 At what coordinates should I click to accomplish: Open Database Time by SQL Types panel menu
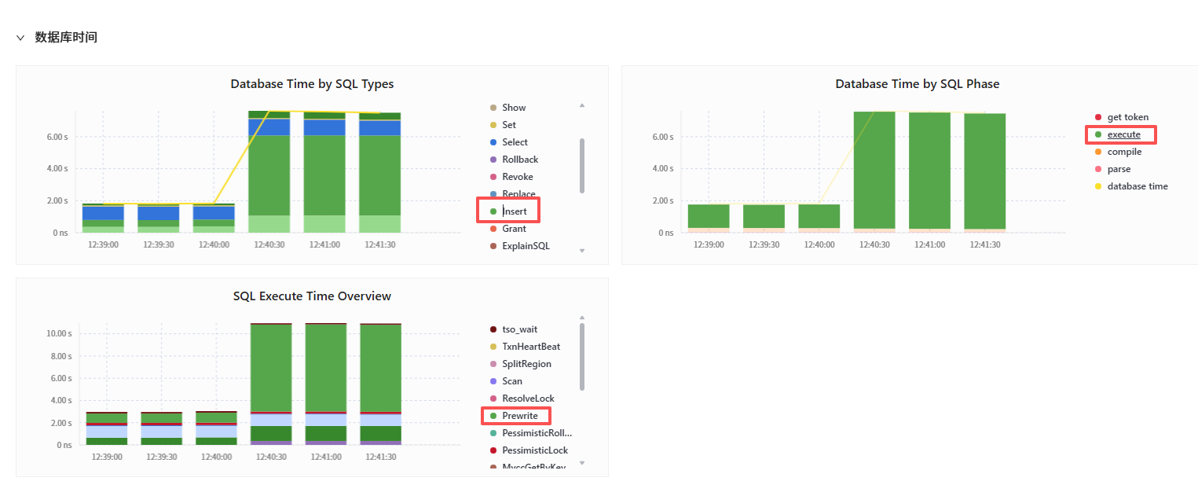[312, 84]
